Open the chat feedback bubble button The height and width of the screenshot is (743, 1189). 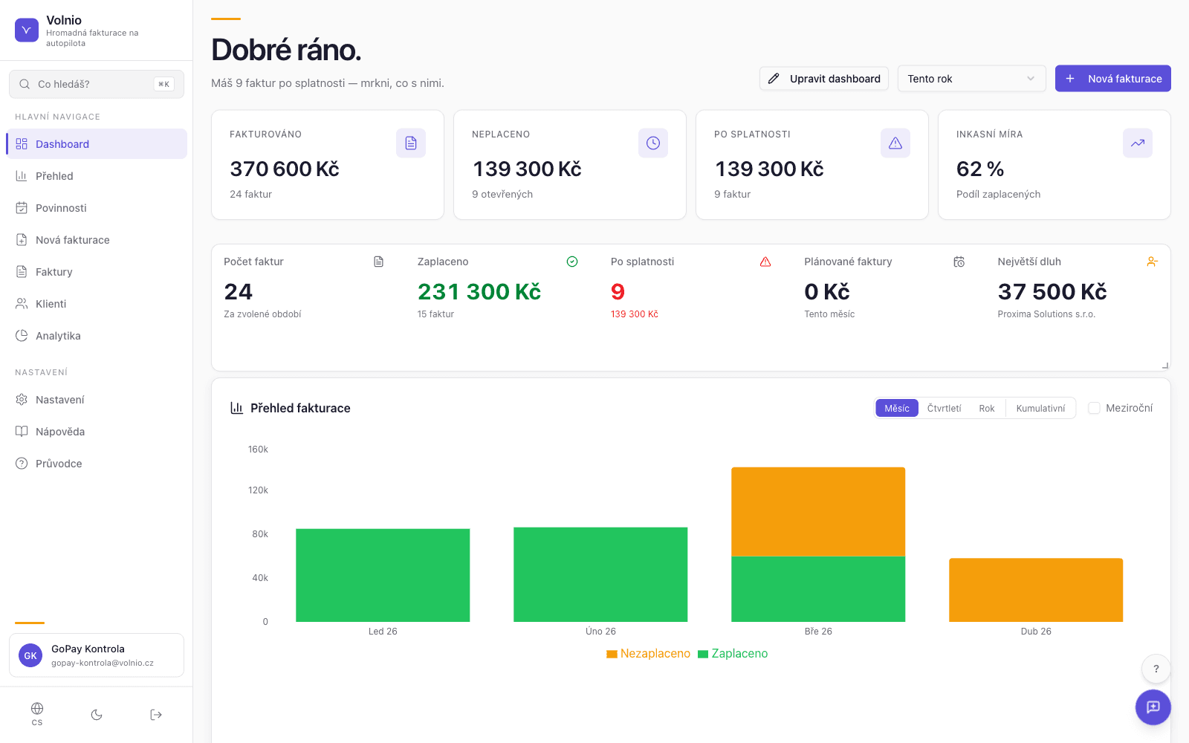(x=1153, y=707)
